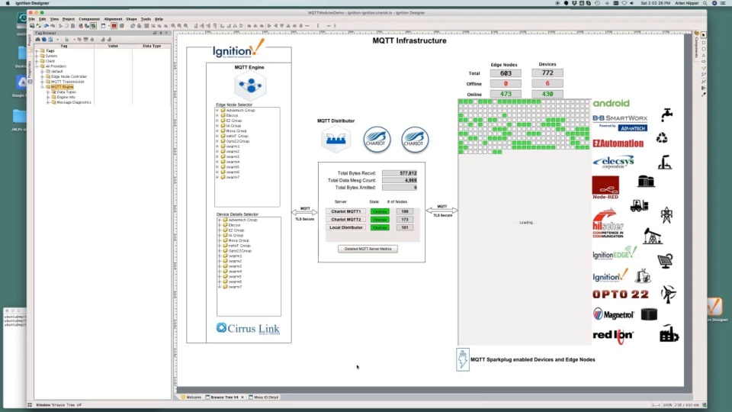
Task: Select the Engine Info tag folder
Action: [66, 97]
